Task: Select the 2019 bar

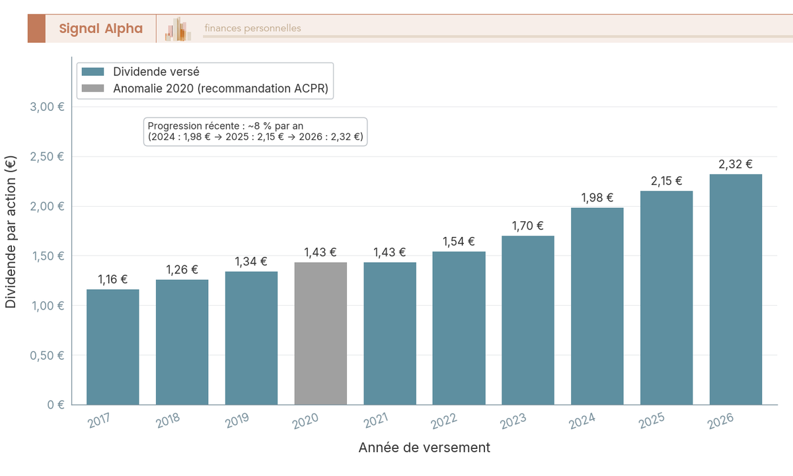Action: point(251,338)
